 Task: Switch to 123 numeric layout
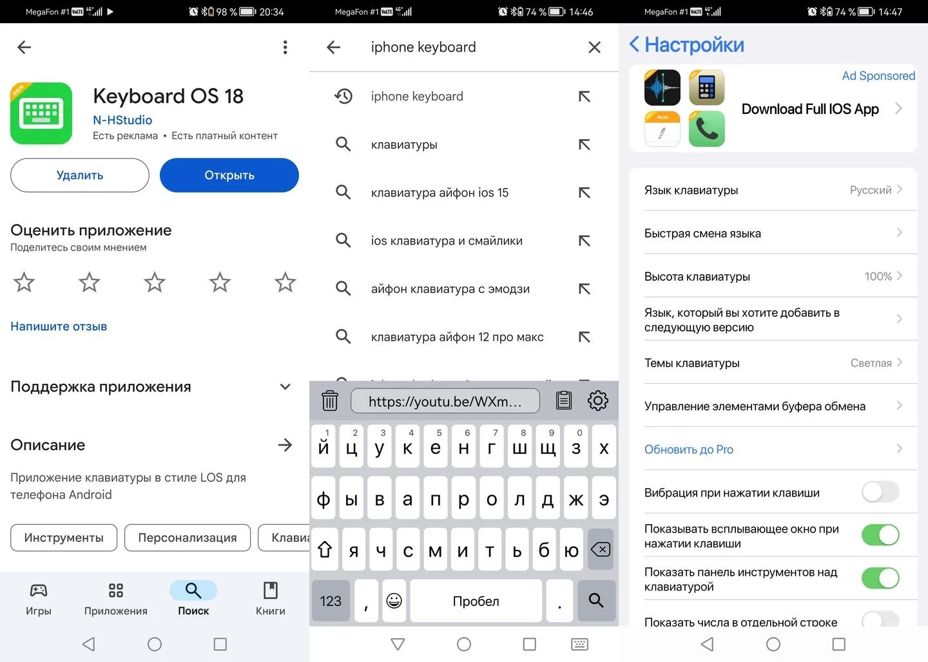(x=331, y=601)
